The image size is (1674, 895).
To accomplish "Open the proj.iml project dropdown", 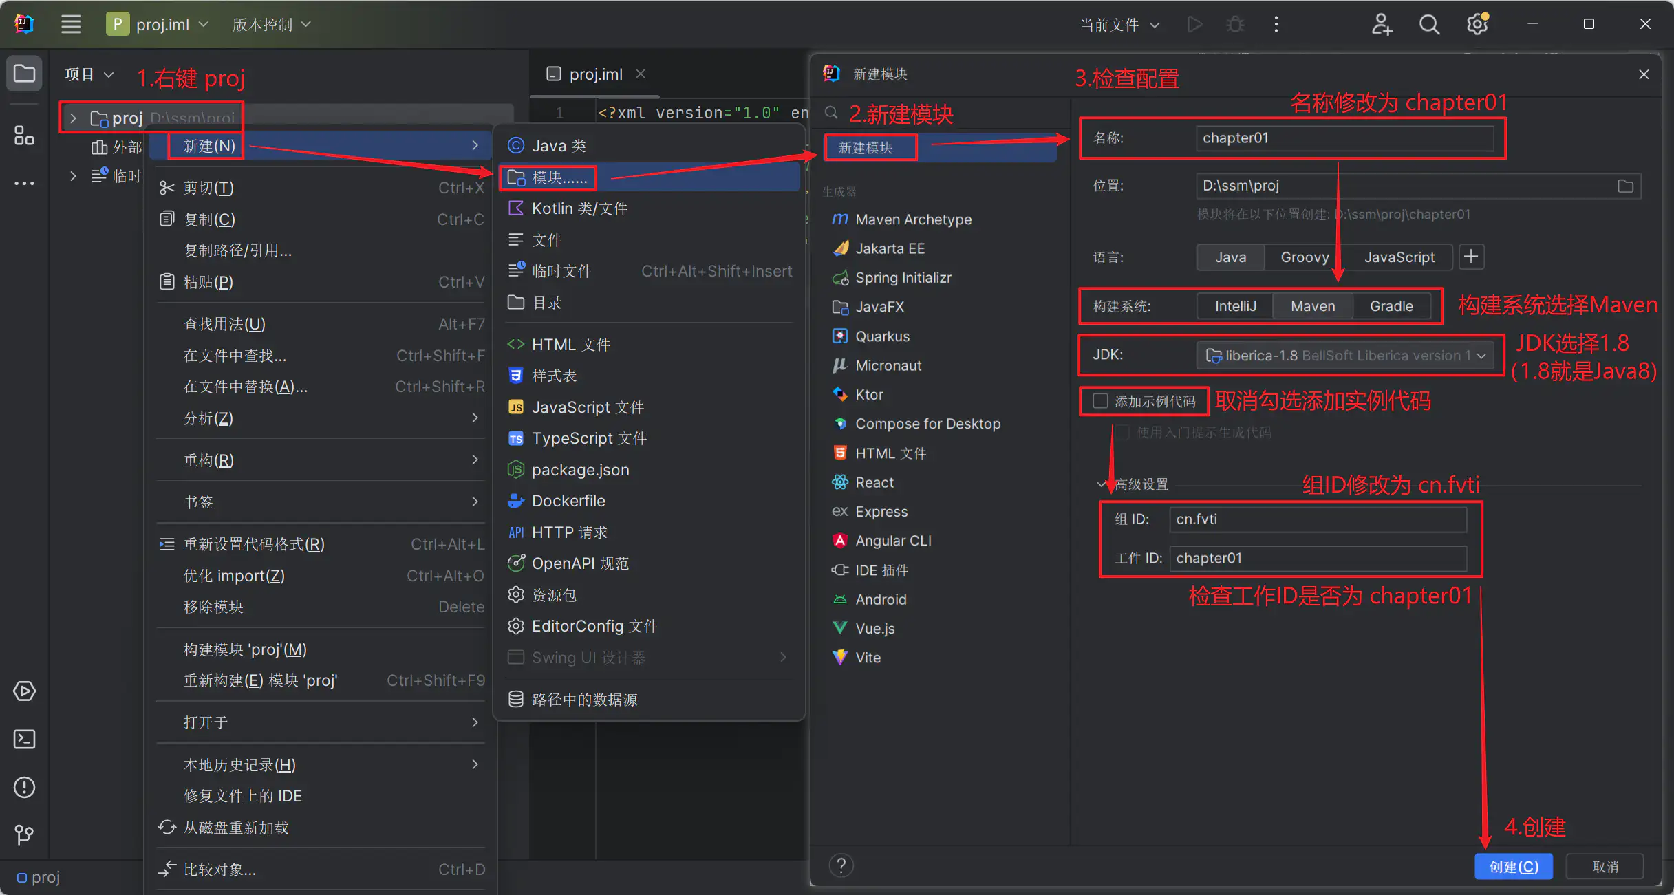I will point(158,24).
